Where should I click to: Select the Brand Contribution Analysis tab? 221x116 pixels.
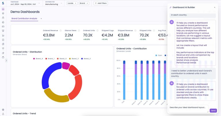(x=24, y=18)
